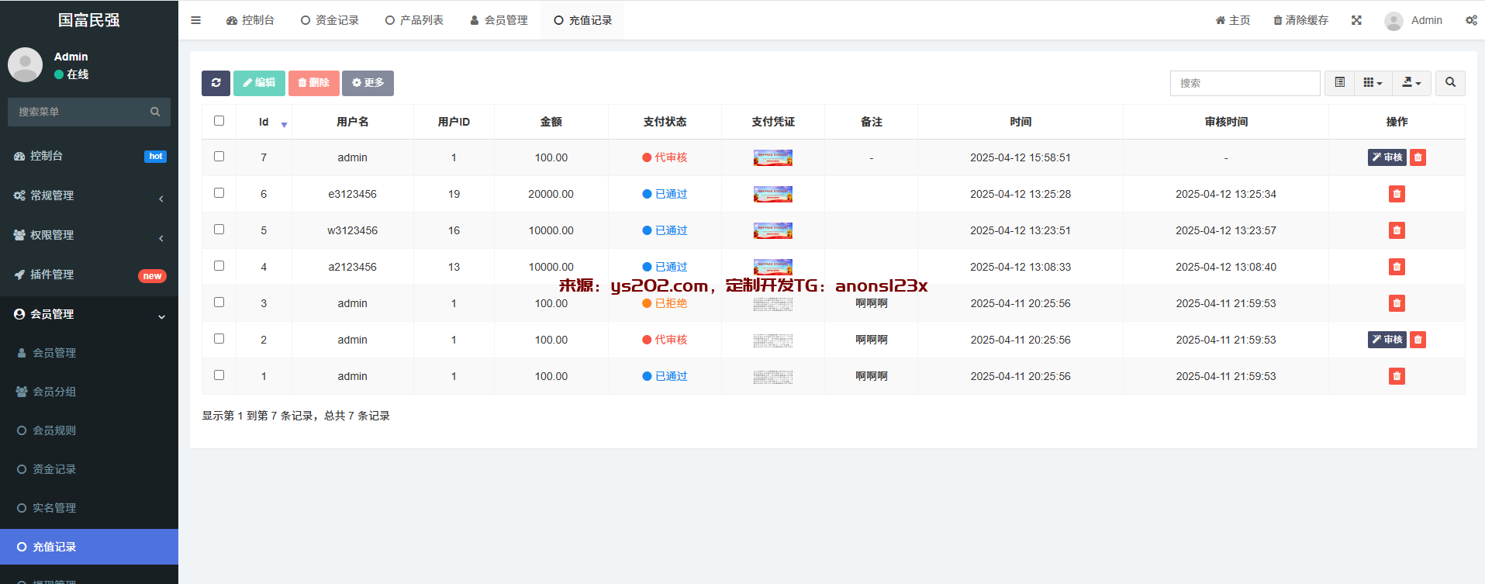Click the sidebar menu search magnifier icon
The image size is (1485, 584).
tap(155, 112)
